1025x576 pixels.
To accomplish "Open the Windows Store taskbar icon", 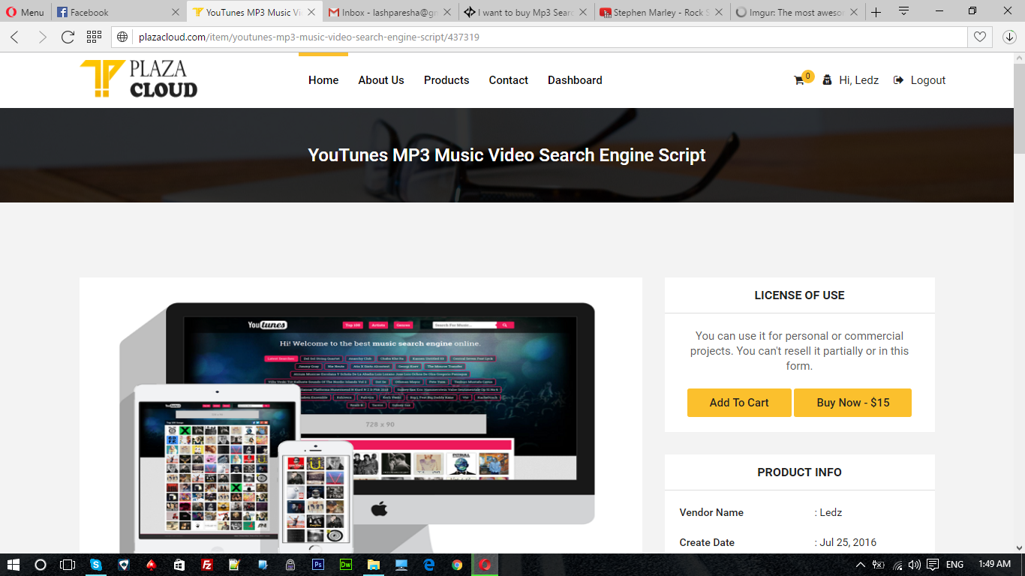I will pos(179,565).
